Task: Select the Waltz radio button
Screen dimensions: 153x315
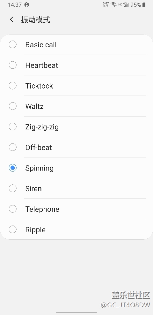Action: pos(13,106)
